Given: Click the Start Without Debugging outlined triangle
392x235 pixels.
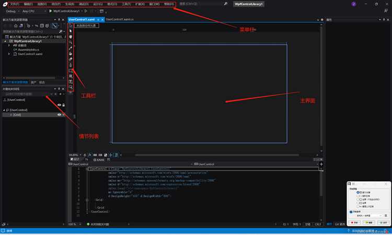Looking at the screenshot, I should click(86, 11).
